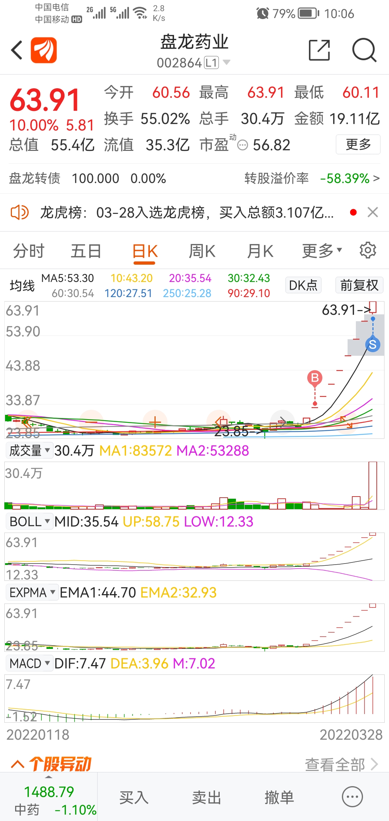Open chart settings gear icon
Screen dimensions: 389x821
coord(368,250)
